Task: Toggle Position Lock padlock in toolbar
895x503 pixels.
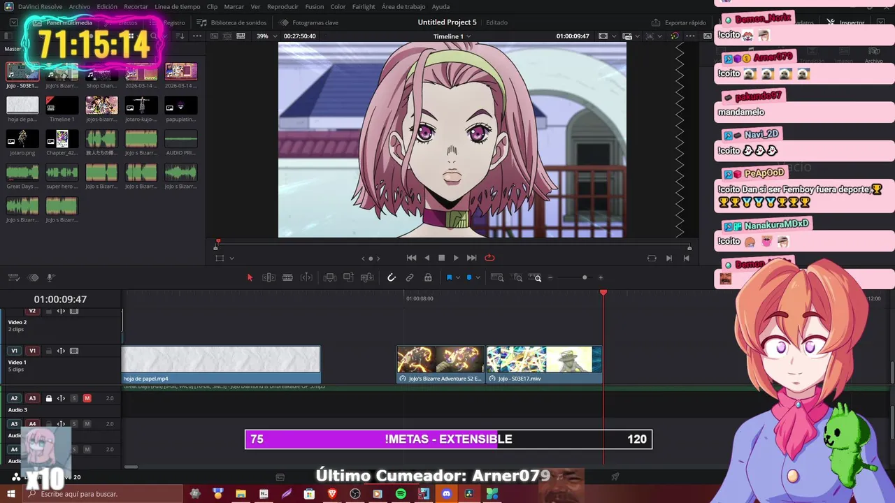Action: [x=428, y=277]
